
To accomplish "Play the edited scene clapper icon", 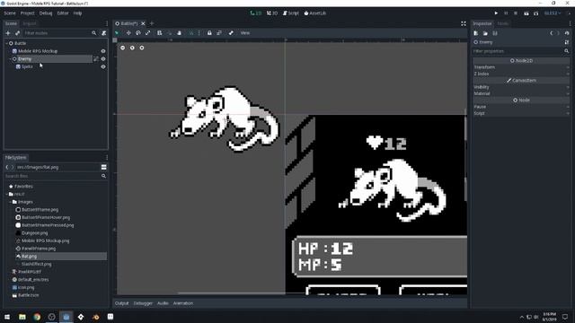I will [526, 13].
